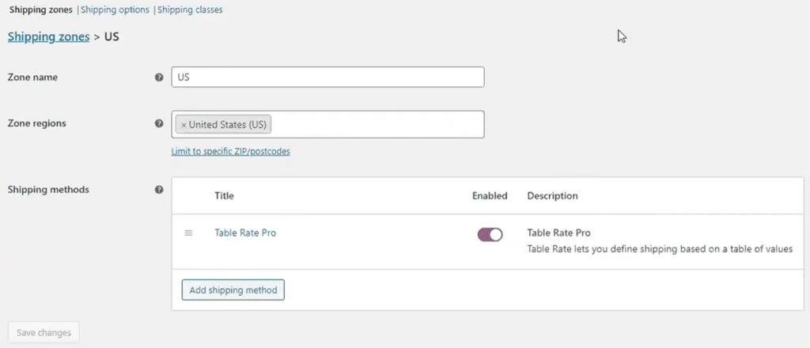This screenshot has height=348, width=810.
Task: Remove United States (US) region tag
Action: 184,125
